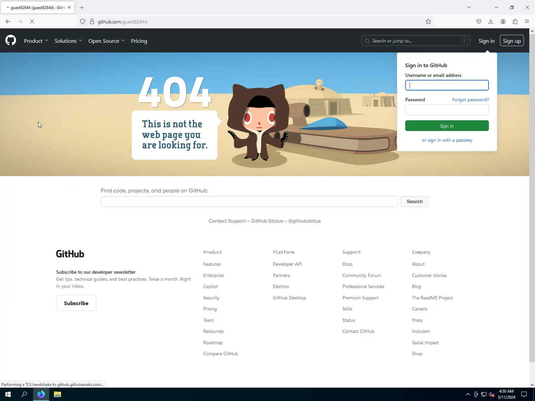This screenshot has height=401, width=535.
Task: Open the Compare GitHub footer link
Action: 221,354
